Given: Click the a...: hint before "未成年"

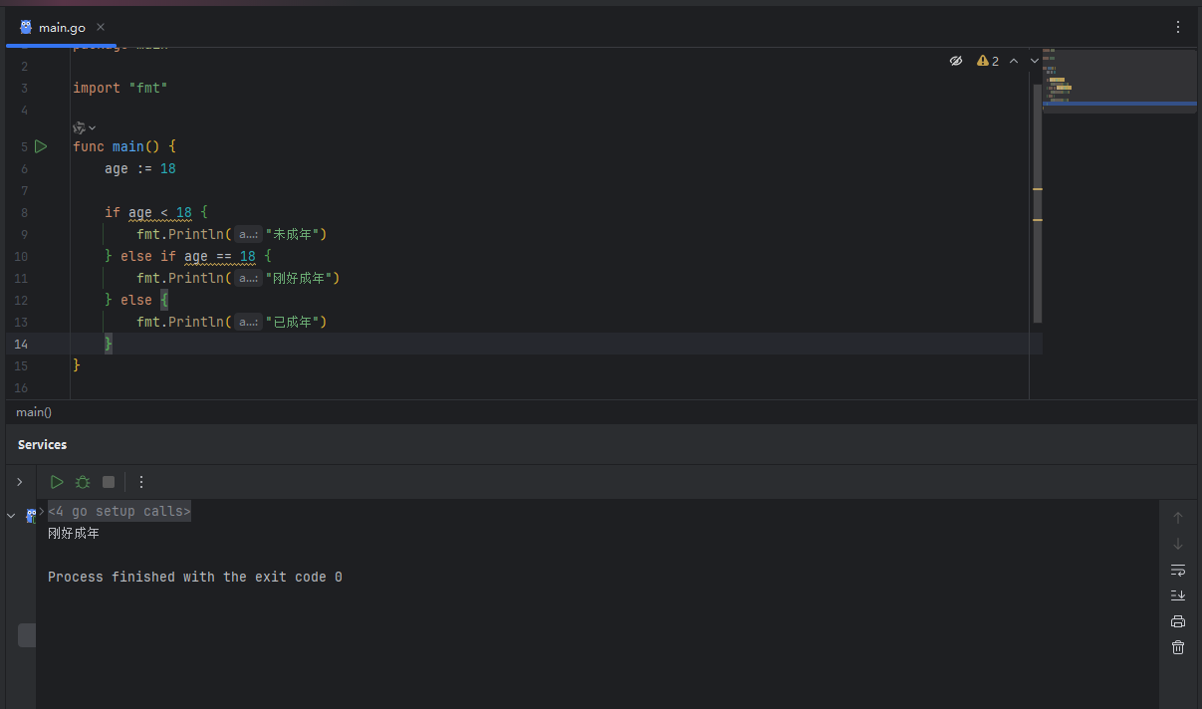Looking at the screenshot, I should click(248, 235).
